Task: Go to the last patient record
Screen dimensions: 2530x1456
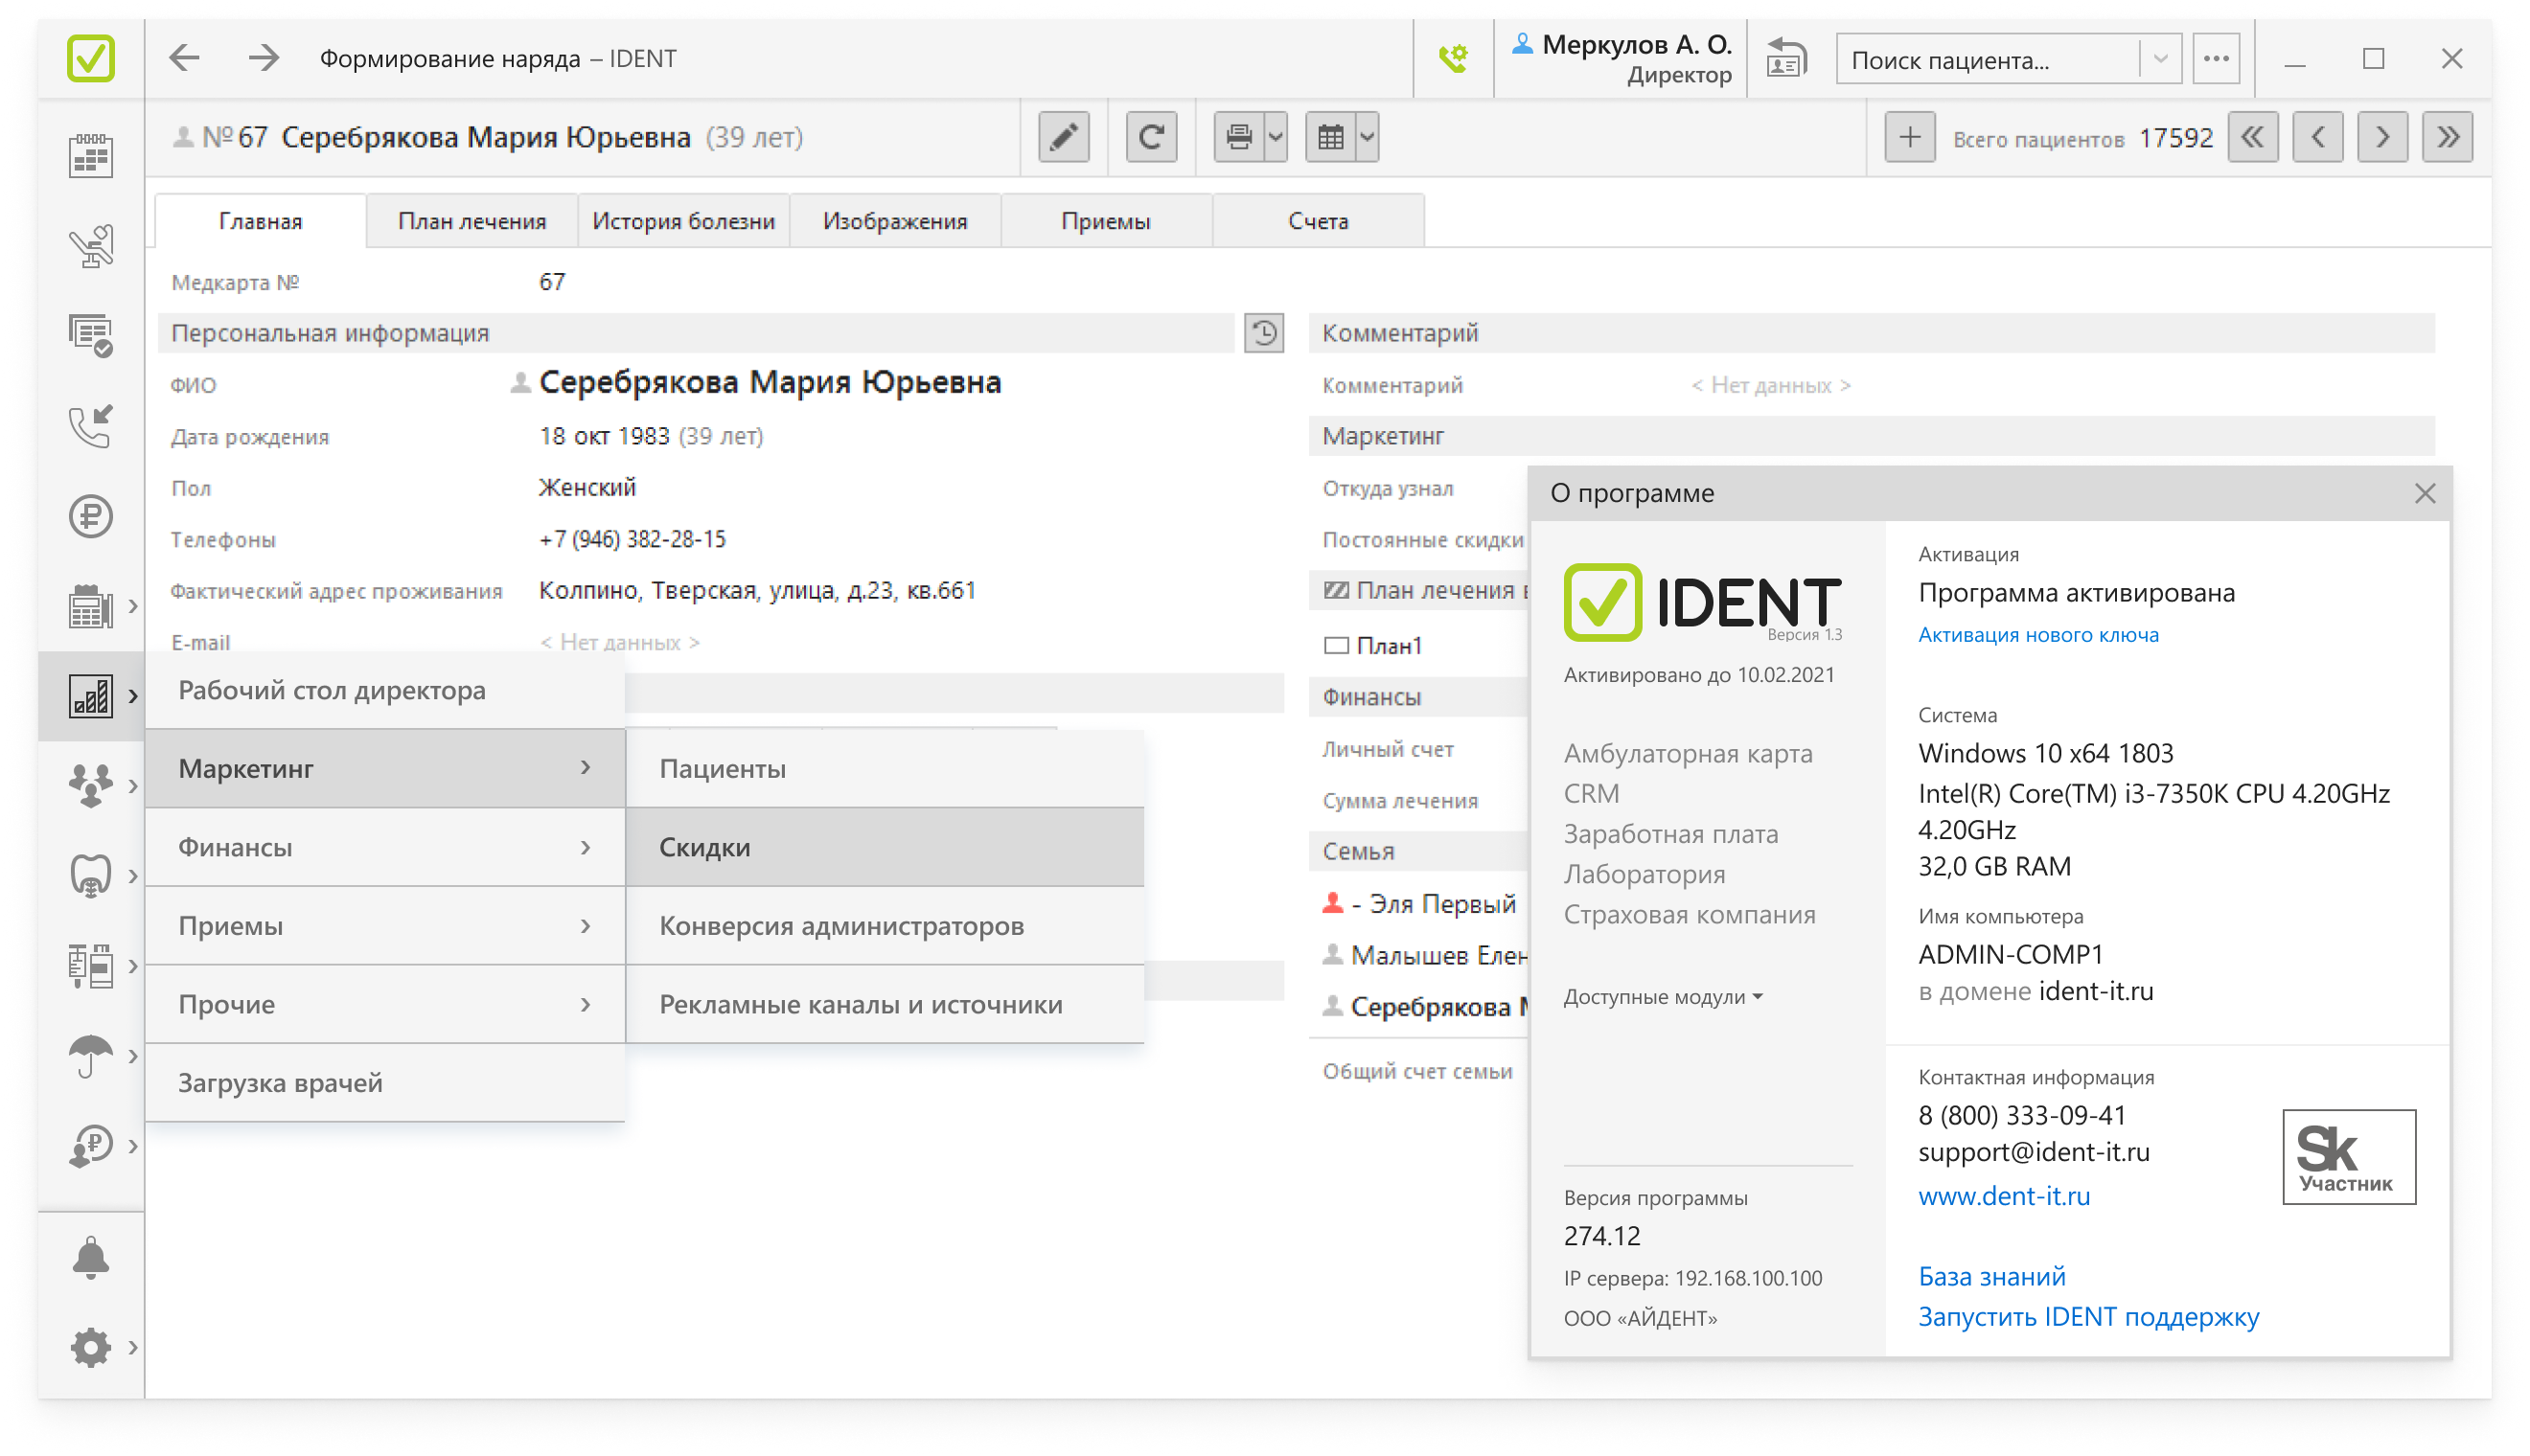Action: click(2447, 137)
